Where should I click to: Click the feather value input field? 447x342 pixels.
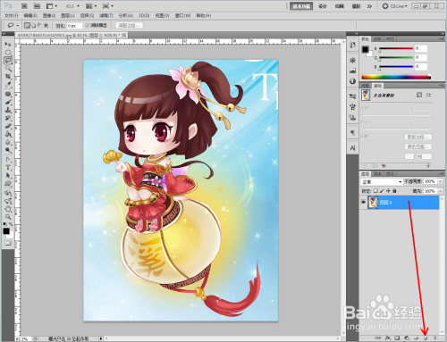point(74,26)
